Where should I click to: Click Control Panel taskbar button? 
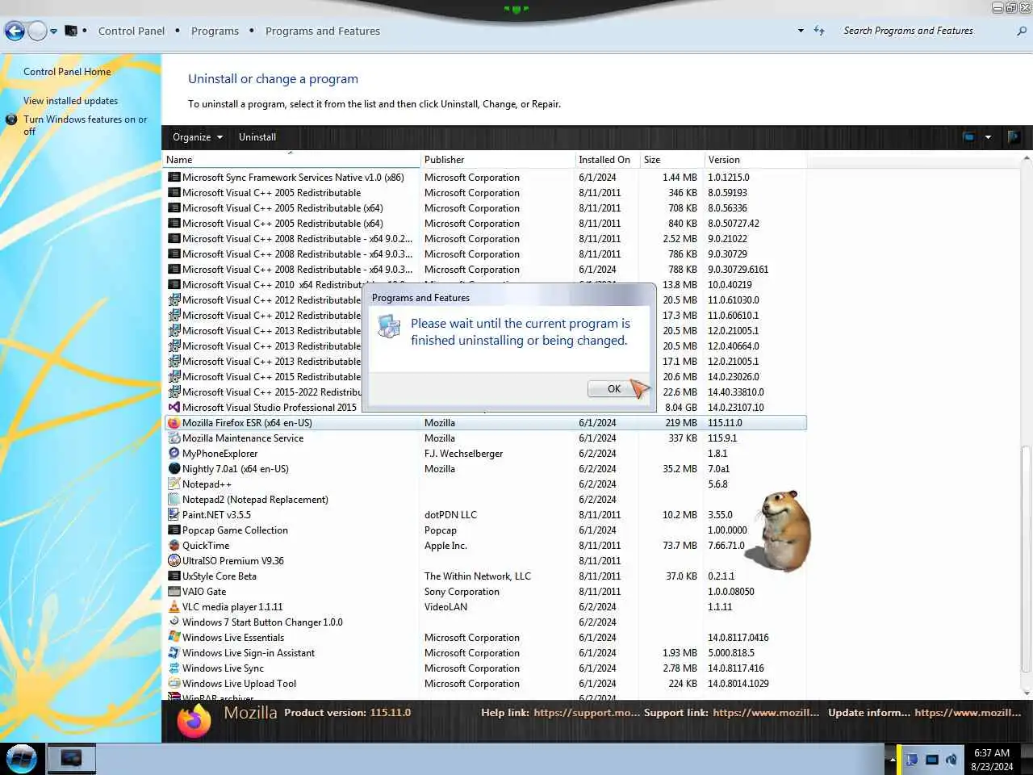pos(71,759)
